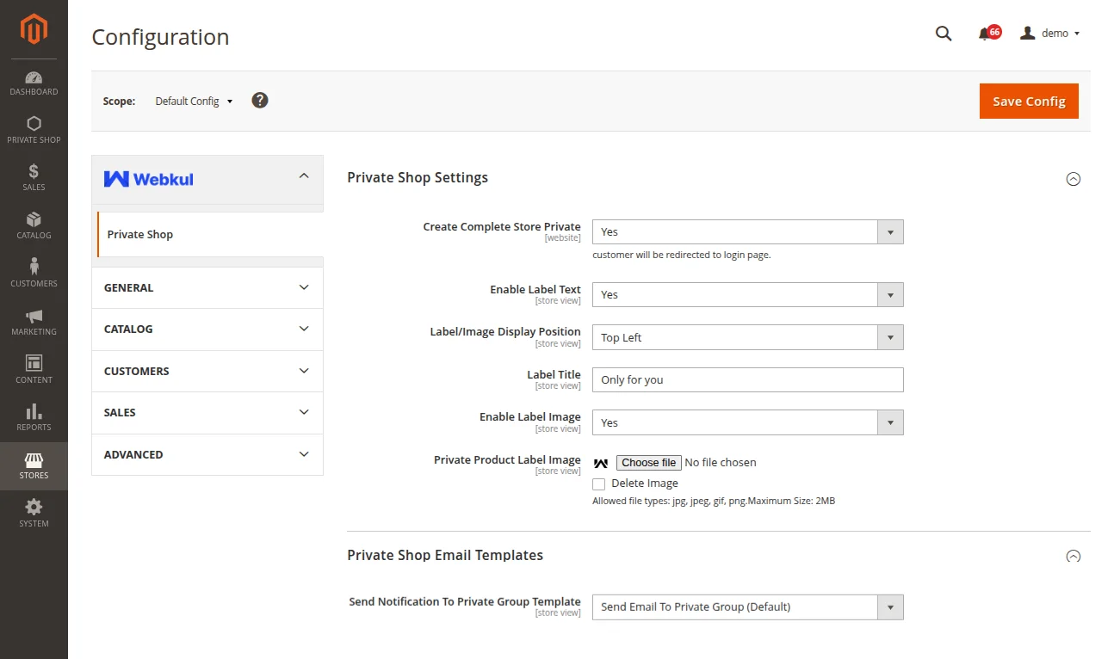Select the Private Shop menu item
The height and width of the screenshot is (659, 1114).
140,234
